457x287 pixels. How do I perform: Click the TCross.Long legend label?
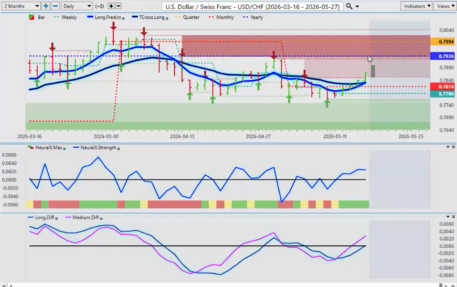[x=151, y=18]
